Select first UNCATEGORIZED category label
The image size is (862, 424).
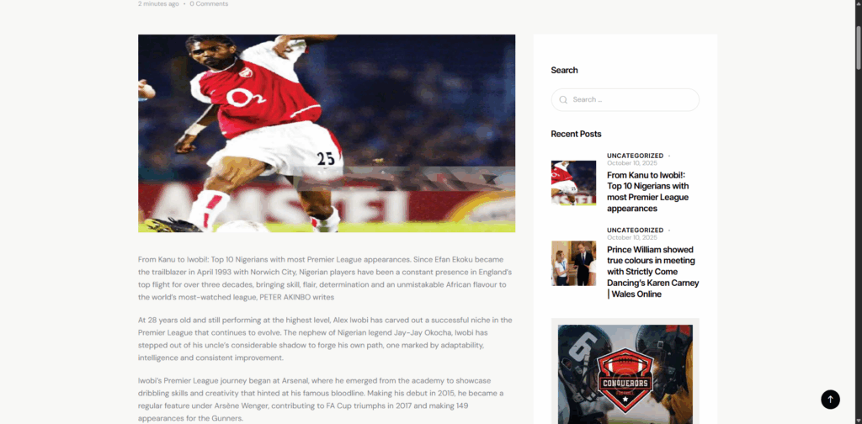[635, 156]
